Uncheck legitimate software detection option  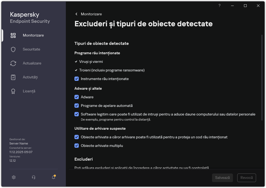pyautogui.click(x=77, y=114)
